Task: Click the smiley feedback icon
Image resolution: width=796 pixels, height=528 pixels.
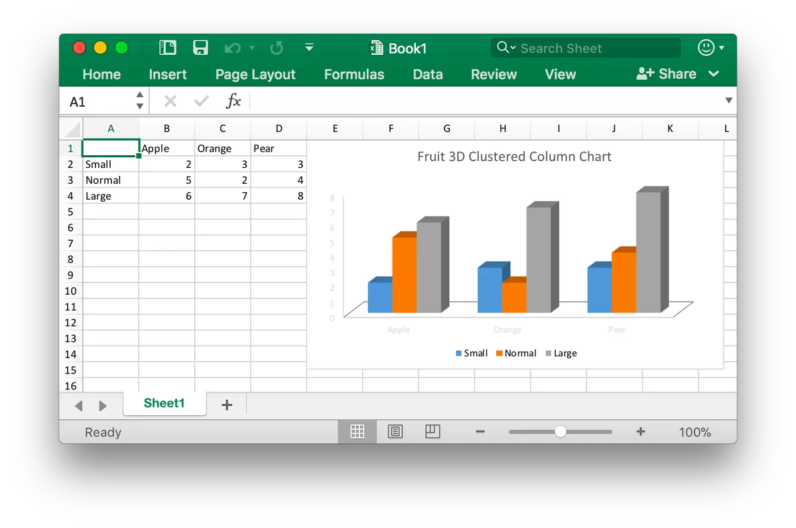Action: (x=706, y=48)
